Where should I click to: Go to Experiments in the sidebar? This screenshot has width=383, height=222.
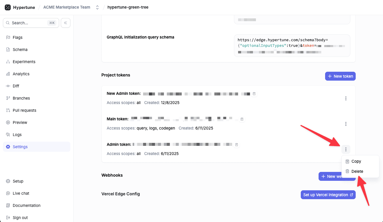(24, 62)
